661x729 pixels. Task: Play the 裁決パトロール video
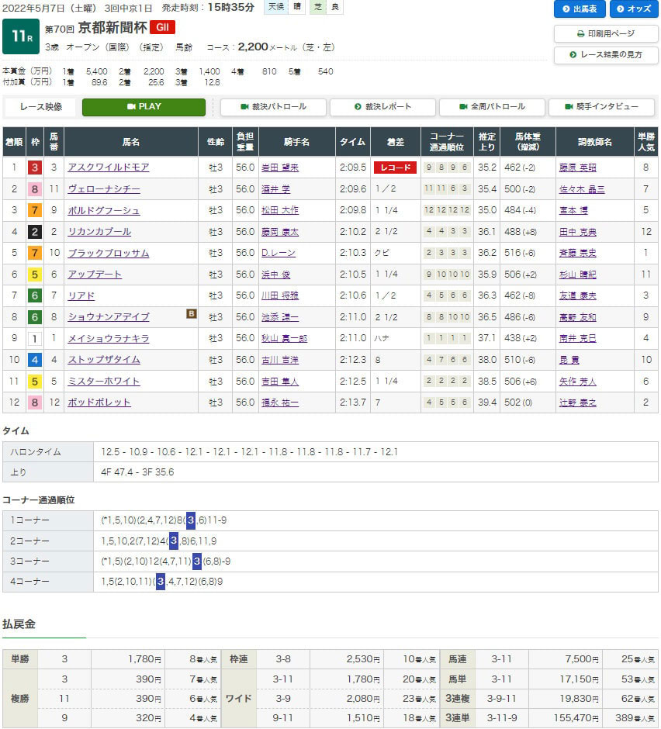click(273, 107)
